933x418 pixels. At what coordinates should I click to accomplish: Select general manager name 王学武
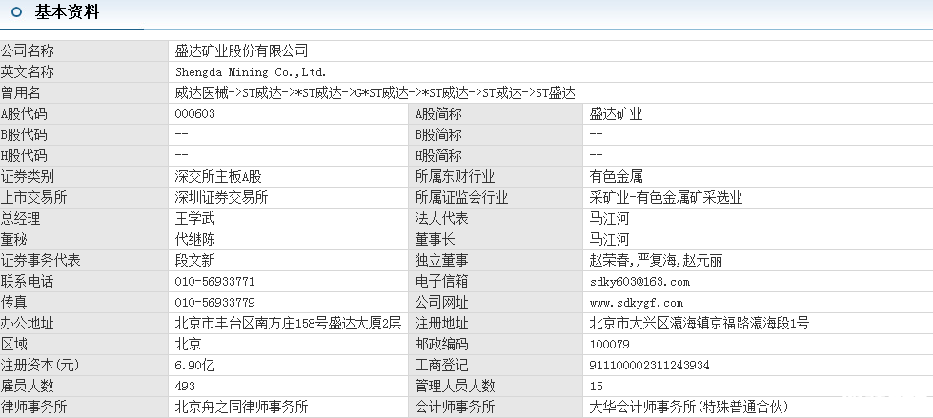tap(195, 218)
